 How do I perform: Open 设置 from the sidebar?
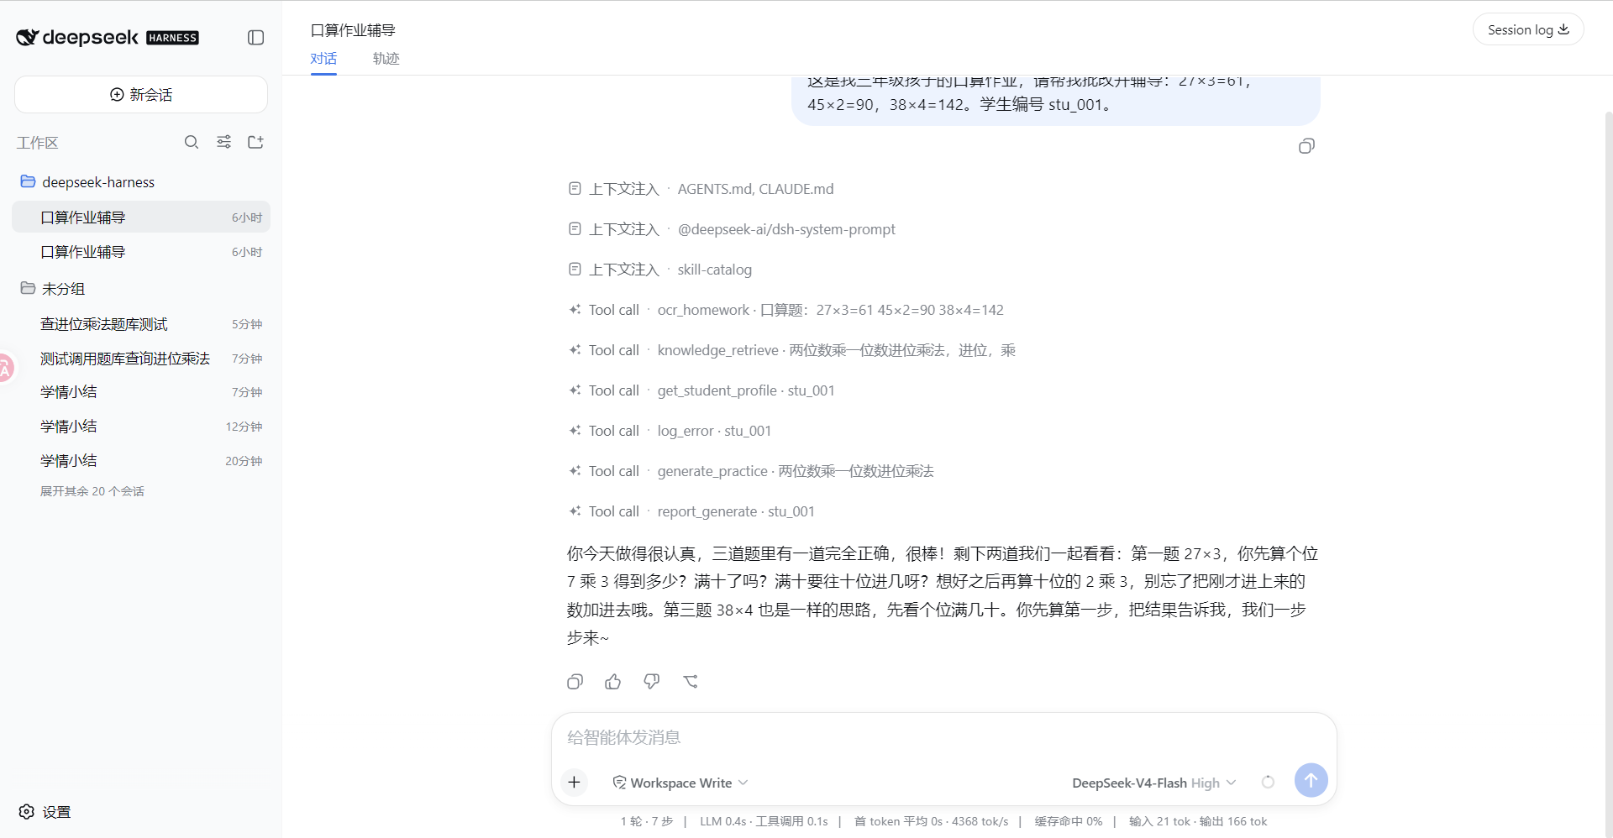(45, 812)
